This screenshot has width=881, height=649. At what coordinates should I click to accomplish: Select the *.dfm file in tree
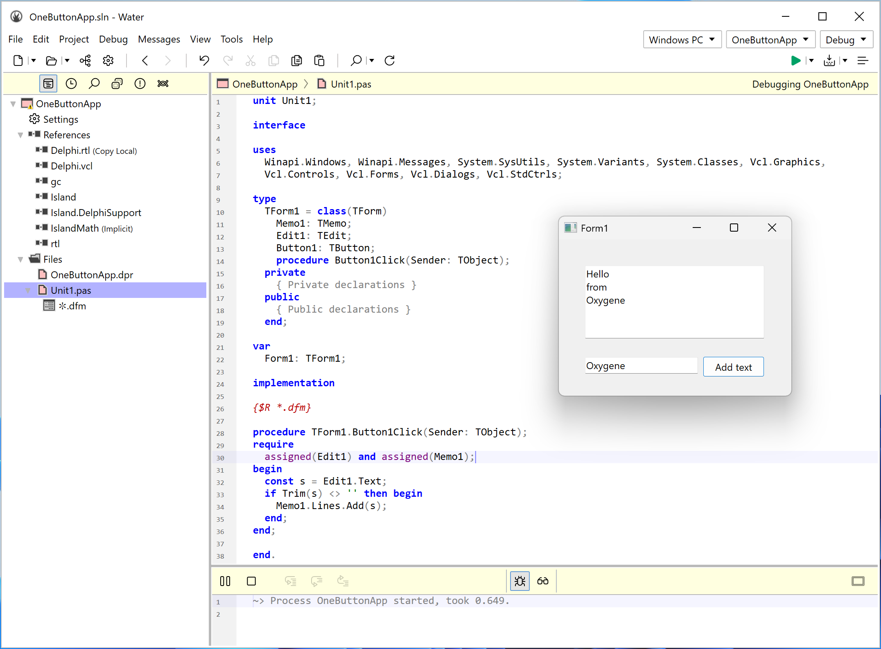tap(72, 306)
